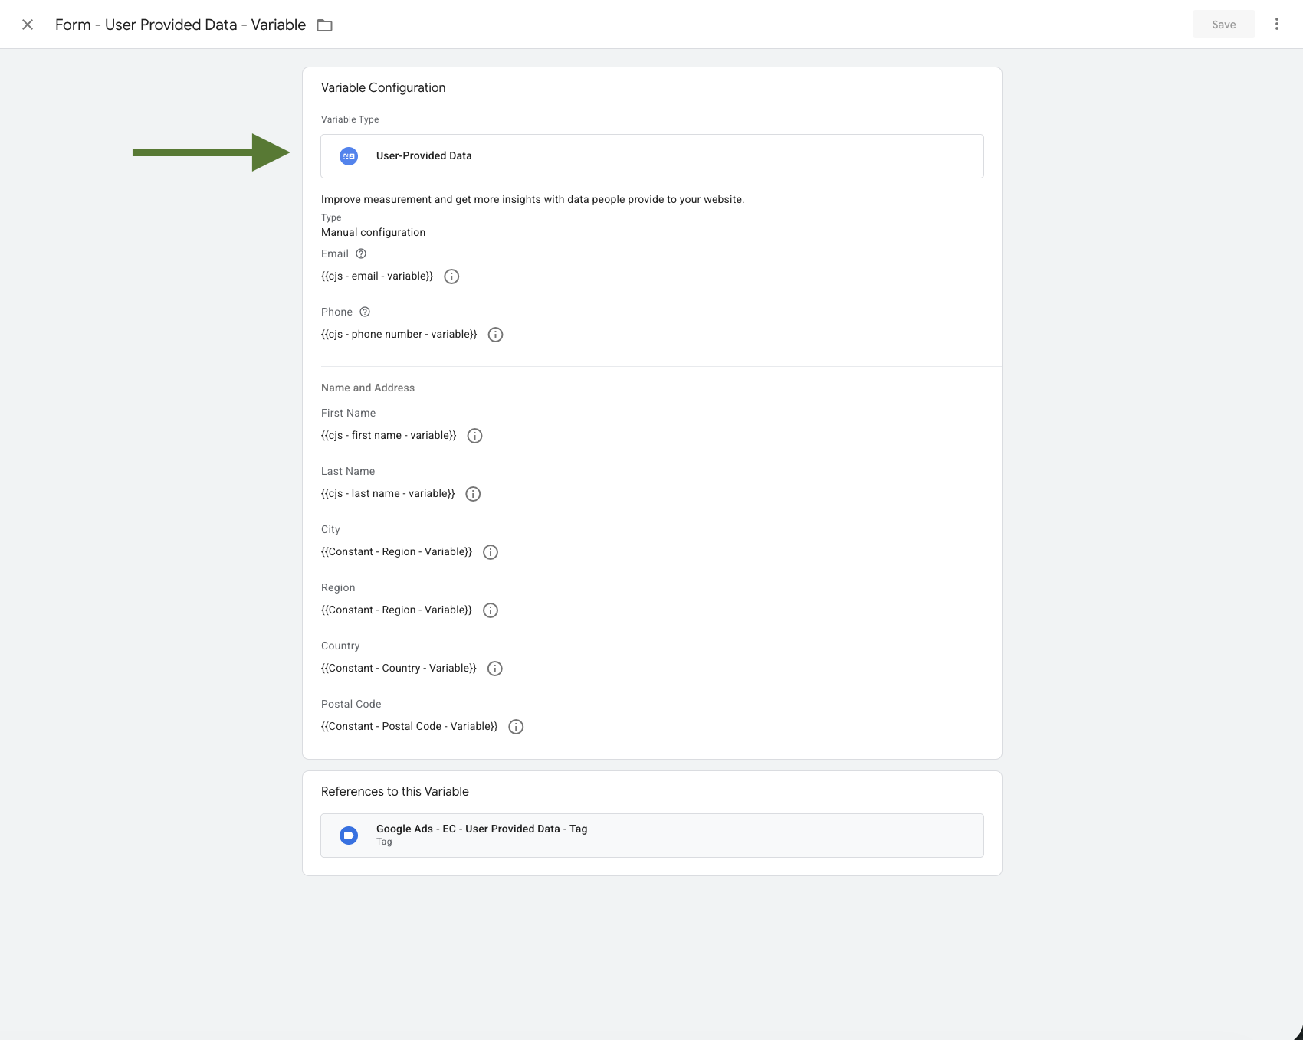Open info icon for Postal Code variable
Image resolution: width=1303 pixels, height=1040 pixels.
click(x=517, y=727)
